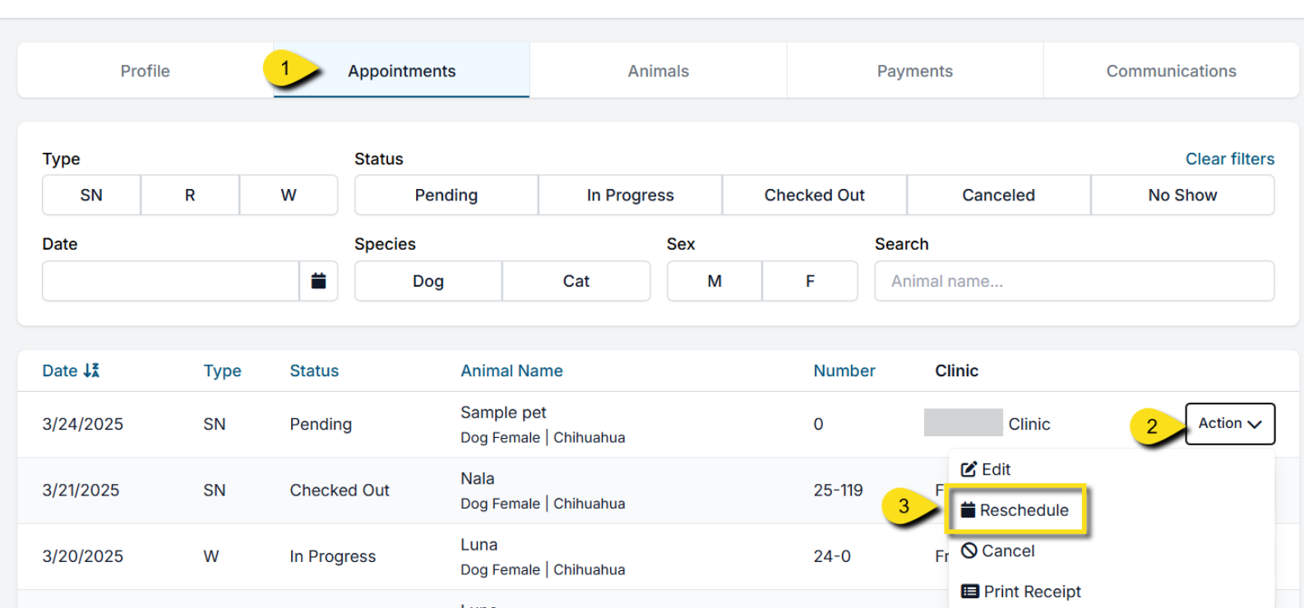The width and height of the screenshot is (1304, 608).
Task: Click the Date filter input box
Action: click(x=170, y=281)
